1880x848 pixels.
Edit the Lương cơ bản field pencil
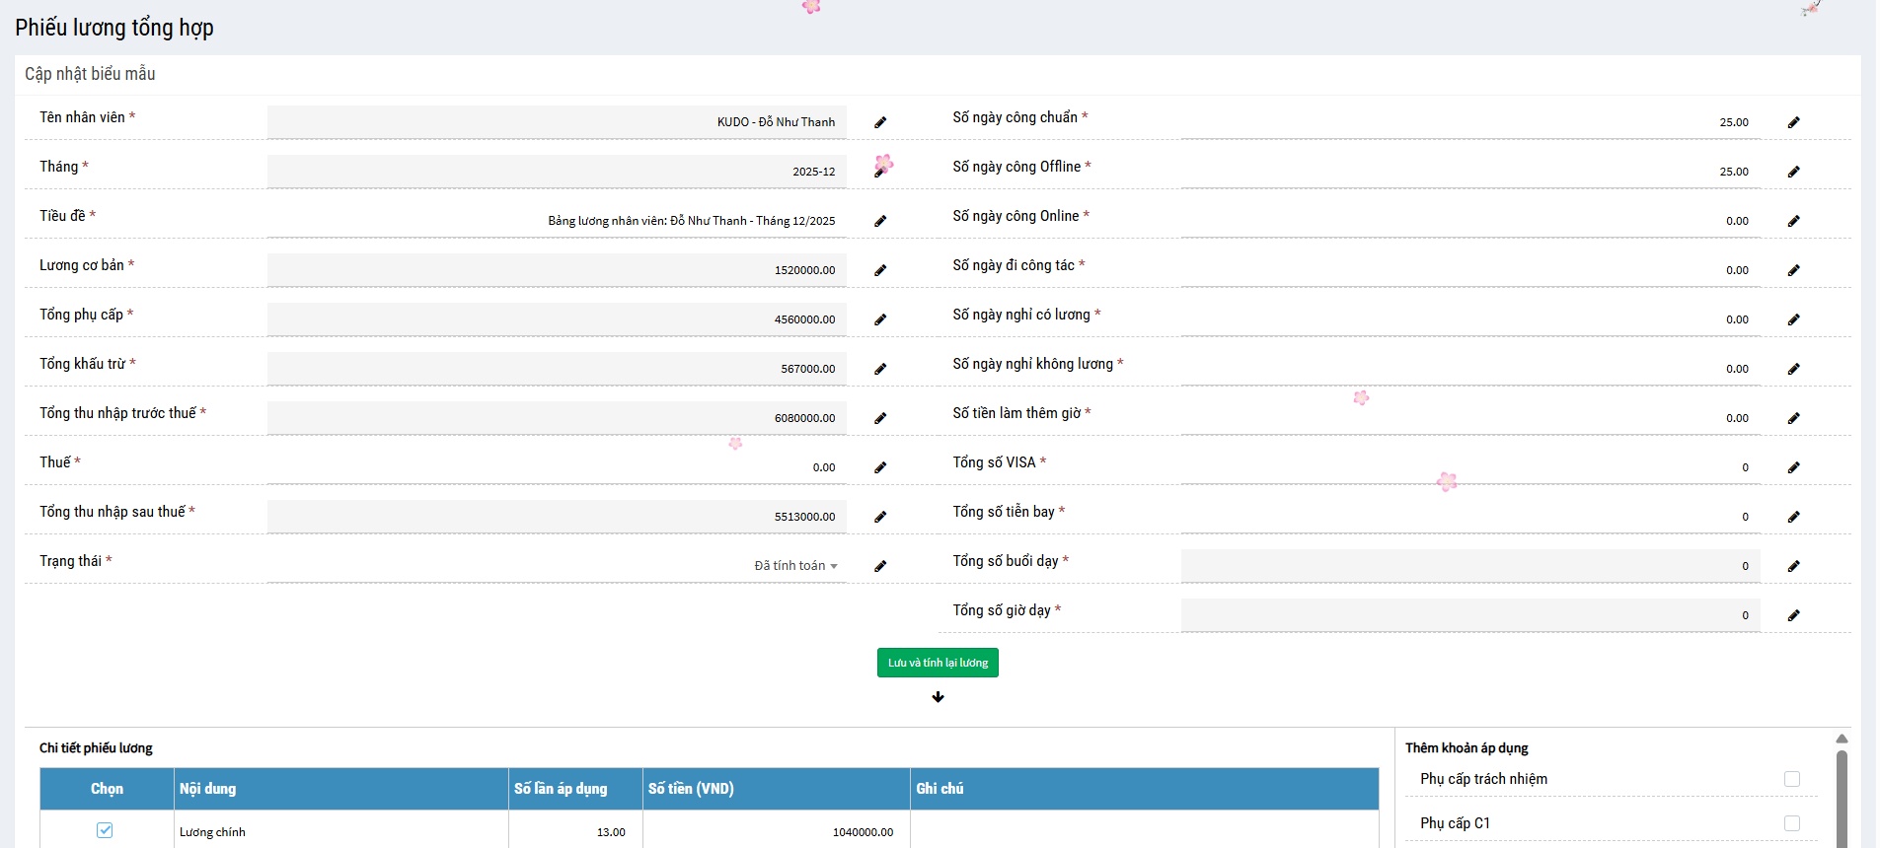pyautogui.click(x=880, y=270)
